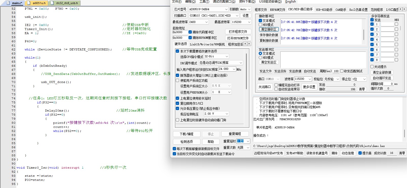
Task: Expand 重复次数 无限 dropdown
Action: click(x=248, y=147)
